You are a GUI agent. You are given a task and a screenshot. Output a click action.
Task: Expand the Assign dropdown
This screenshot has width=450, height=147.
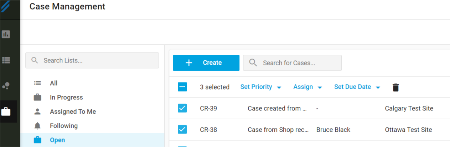pos(307,87)
